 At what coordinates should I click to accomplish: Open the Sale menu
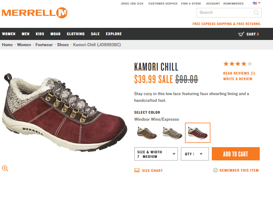tap(95, 34)
